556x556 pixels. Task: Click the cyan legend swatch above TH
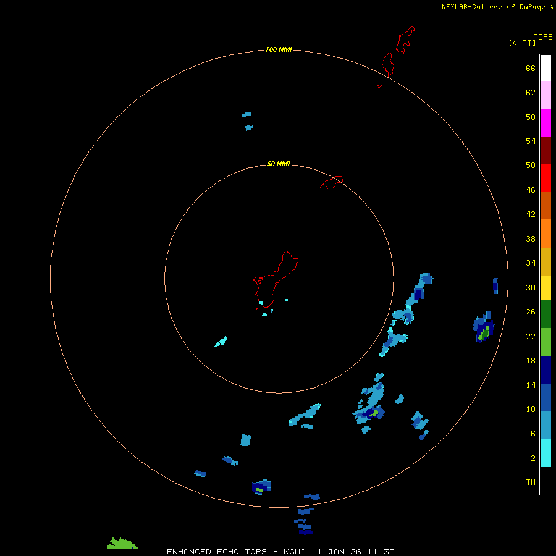[x=545, y=453]
